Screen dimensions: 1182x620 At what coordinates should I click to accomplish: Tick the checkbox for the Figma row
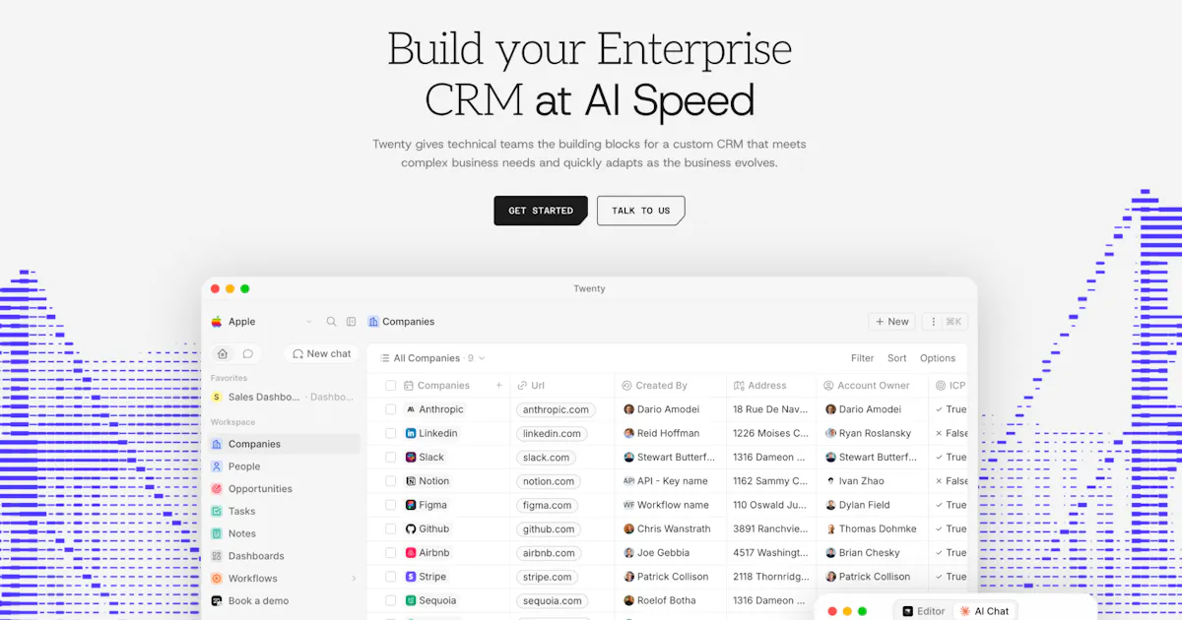[x=390, y=505]
